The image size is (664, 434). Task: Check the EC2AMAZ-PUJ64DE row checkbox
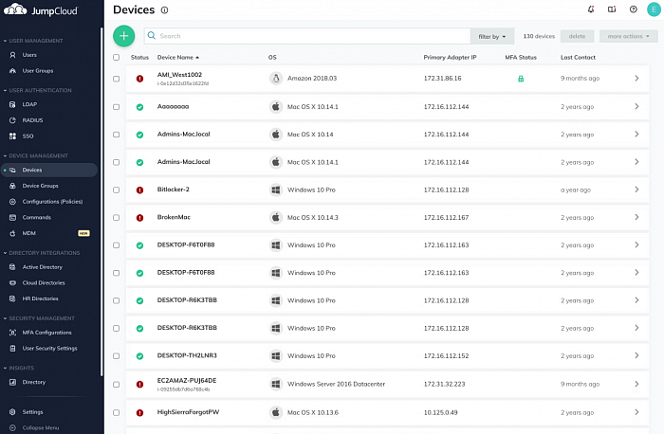[x=117, y=385]
